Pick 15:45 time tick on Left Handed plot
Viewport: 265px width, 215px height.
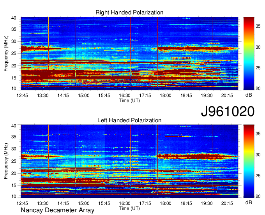tap(104, 203)
